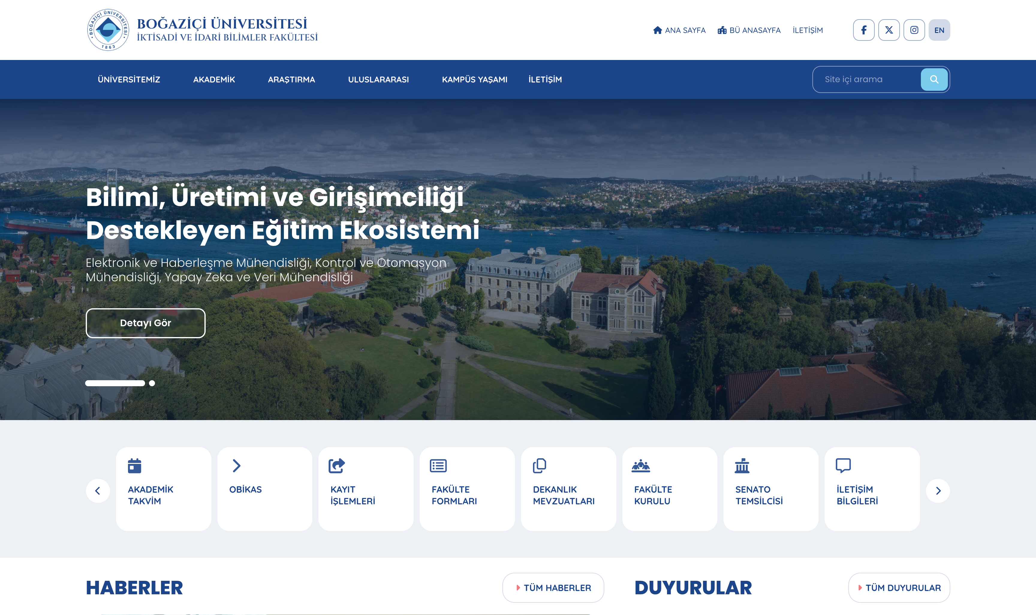Go to second hero slide dot

coord(152,383)
